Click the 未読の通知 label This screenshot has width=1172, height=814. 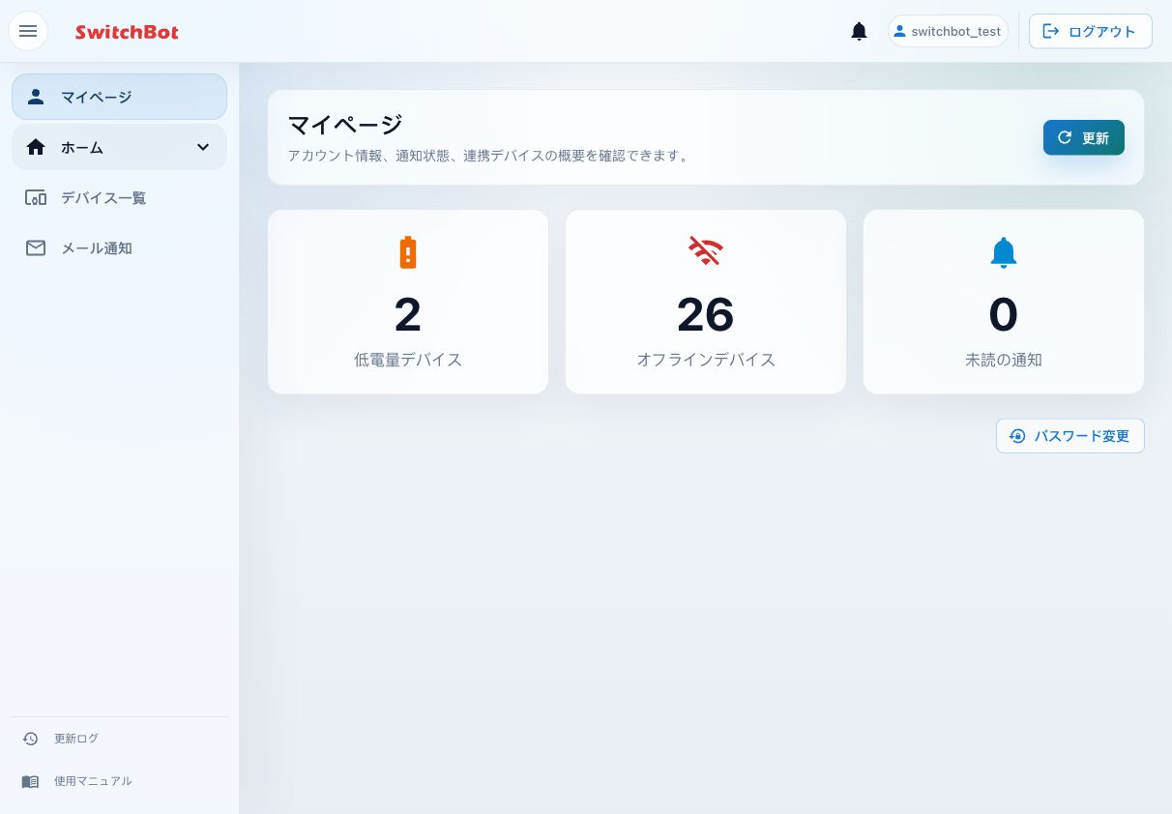1004,360
